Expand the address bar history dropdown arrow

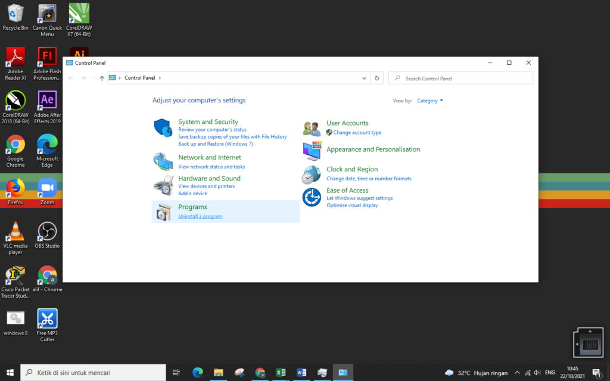tap(363, 77)
